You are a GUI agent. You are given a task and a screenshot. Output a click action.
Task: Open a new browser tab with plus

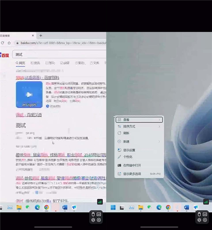pyautogui.click(x=41, y=35)
